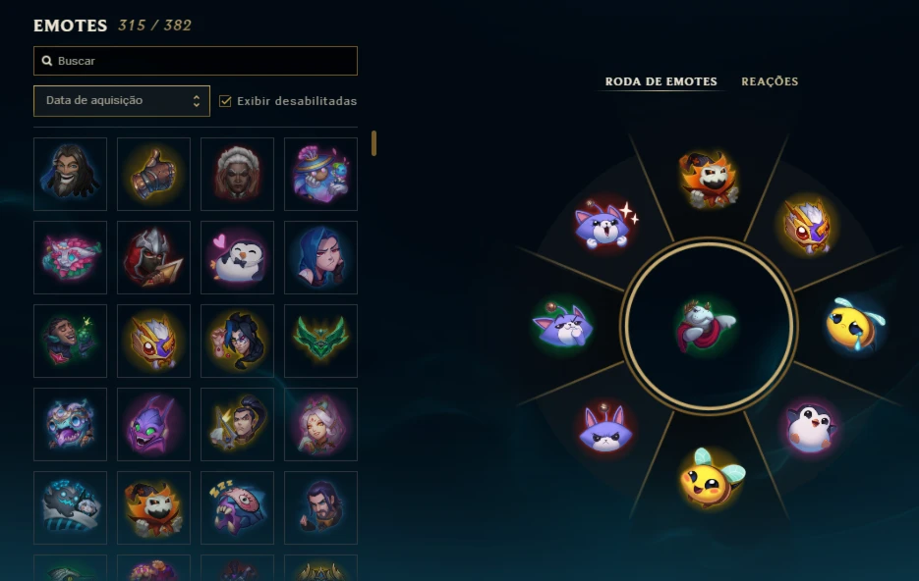Open the Data de aquisição sort dropdown
Viewport: 919px width, 581px height.
point(122,101)
